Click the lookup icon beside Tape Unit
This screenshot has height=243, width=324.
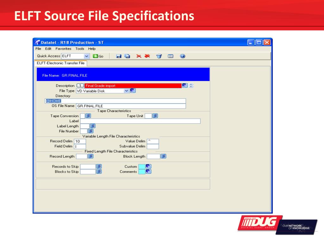tap(155, 116)
